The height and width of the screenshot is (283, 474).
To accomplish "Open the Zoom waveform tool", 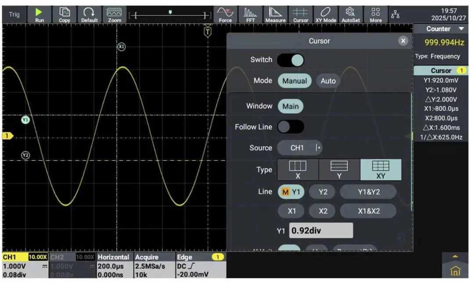I will [x=115, y=14].
